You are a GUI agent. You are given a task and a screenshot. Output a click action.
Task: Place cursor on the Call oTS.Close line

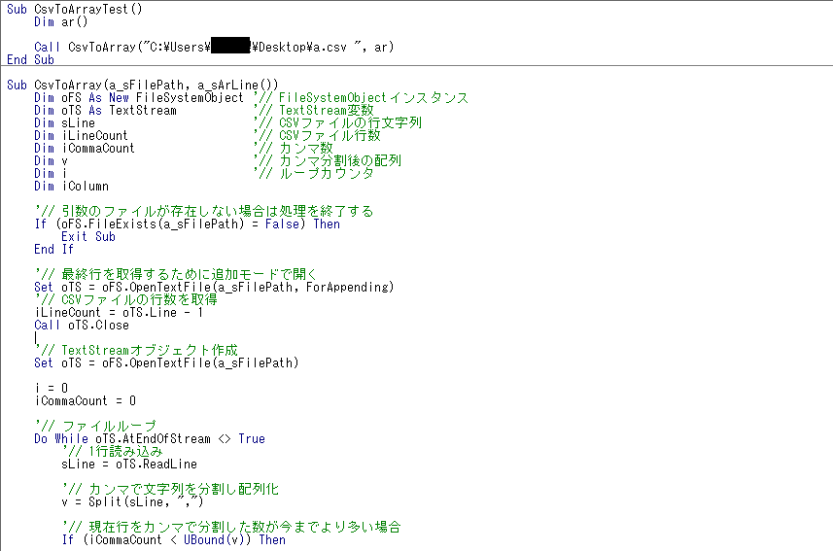click(81, 325)
